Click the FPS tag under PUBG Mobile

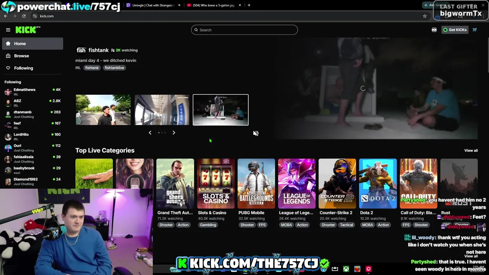262,225
